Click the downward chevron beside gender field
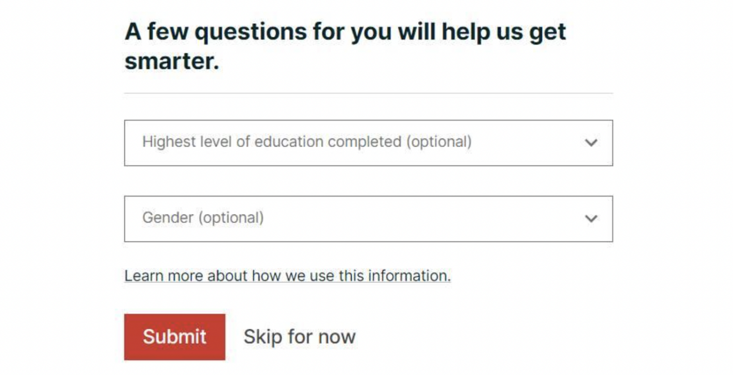Screen dimensions: 733x375 click(x=591, y=218)
